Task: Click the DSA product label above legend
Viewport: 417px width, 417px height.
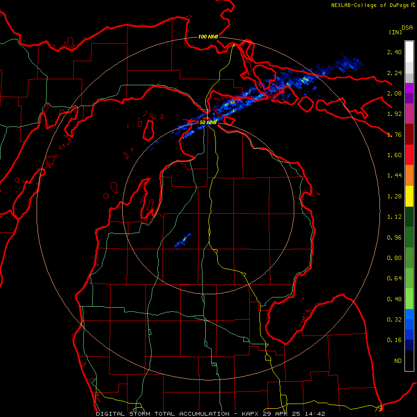Action: tap(407, 28)
